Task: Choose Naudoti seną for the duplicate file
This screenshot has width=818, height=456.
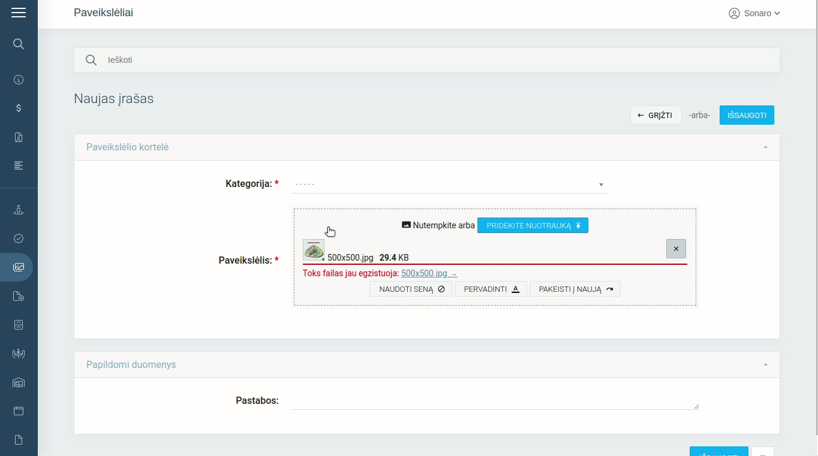Action: [411, 289]
